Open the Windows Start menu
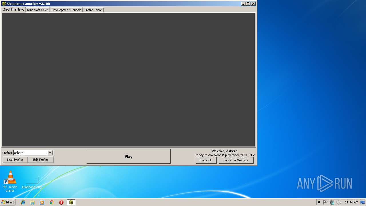This screenshot has height=206, width=366. pyautogui.click(x=8, y=202)
